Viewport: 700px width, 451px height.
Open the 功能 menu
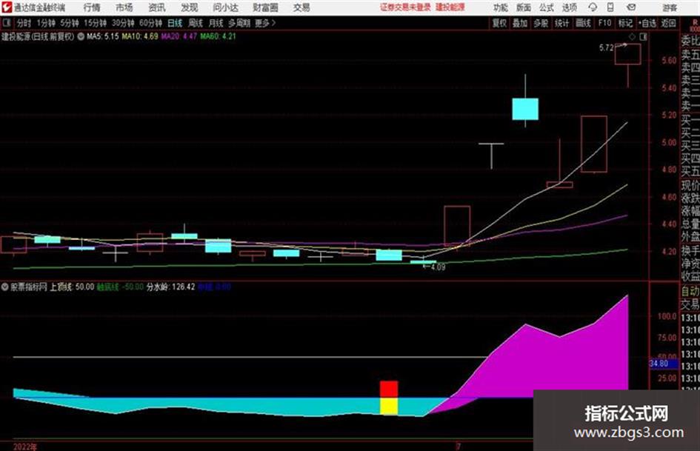coord(501,7)
